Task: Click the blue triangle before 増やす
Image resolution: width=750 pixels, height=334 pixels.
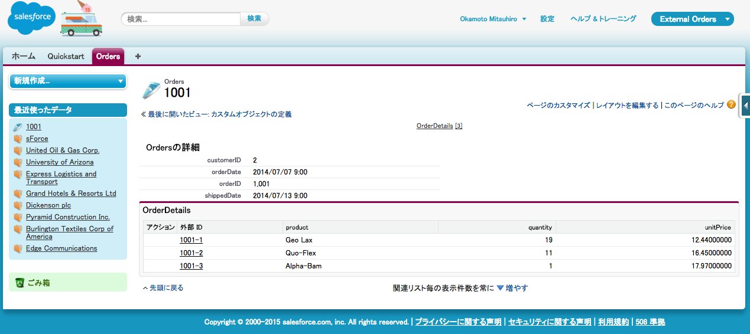Action: click(x=500, y=288)
